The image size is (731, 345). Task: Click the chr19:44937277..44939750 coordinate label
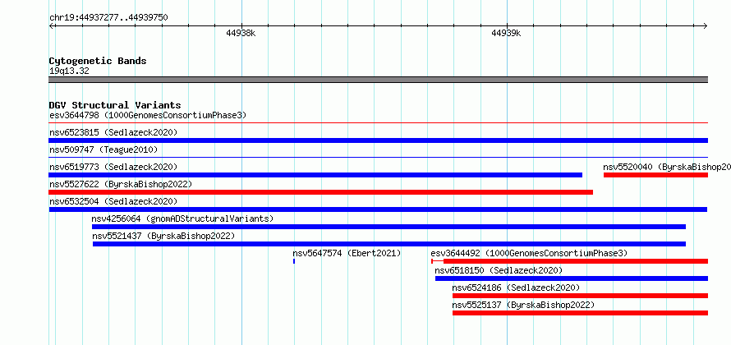(x=108, y=18)
